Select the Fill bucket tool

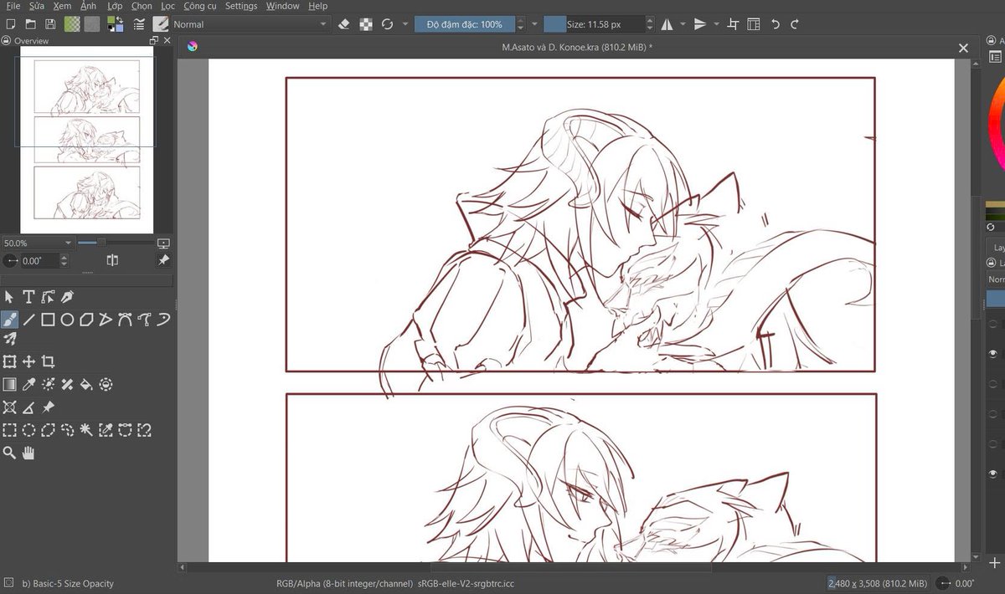[x=86, y=384]
